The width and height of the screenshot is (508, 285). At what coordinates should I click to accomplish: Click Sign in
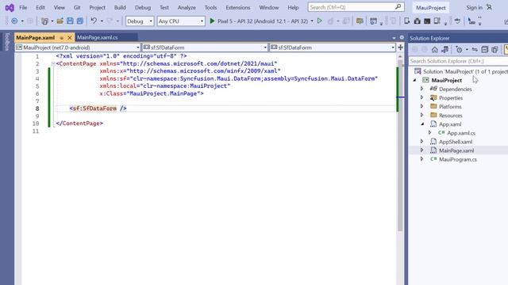[474, 7]
